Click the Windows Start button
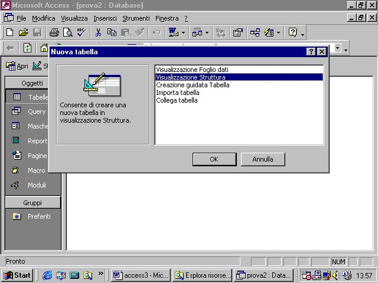Screen dimensions: 378x283 (x=17, y=275)
